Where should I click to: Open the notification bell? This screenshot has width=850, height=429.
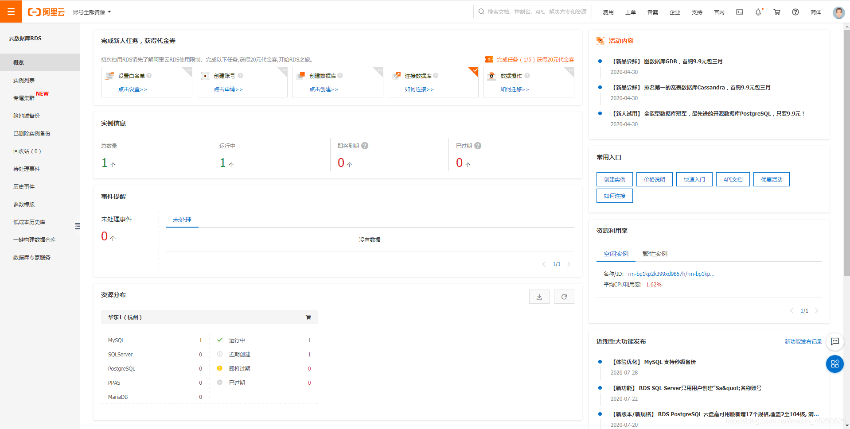coord(758,12)
